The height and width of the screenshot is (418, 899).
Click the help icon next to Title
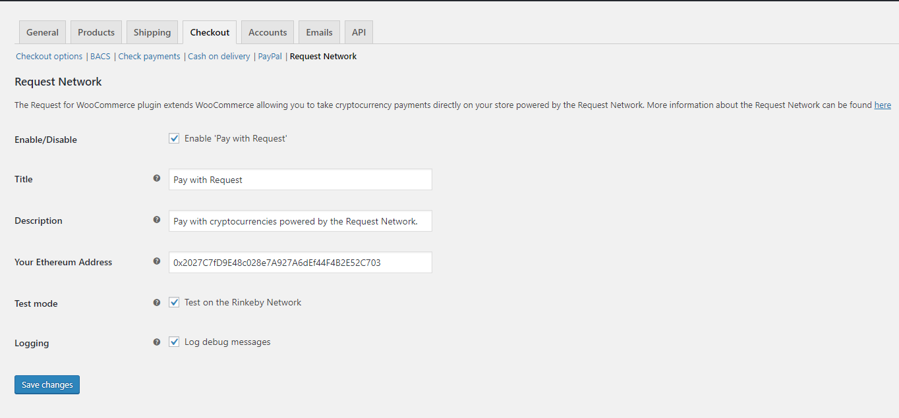(157, 178)
